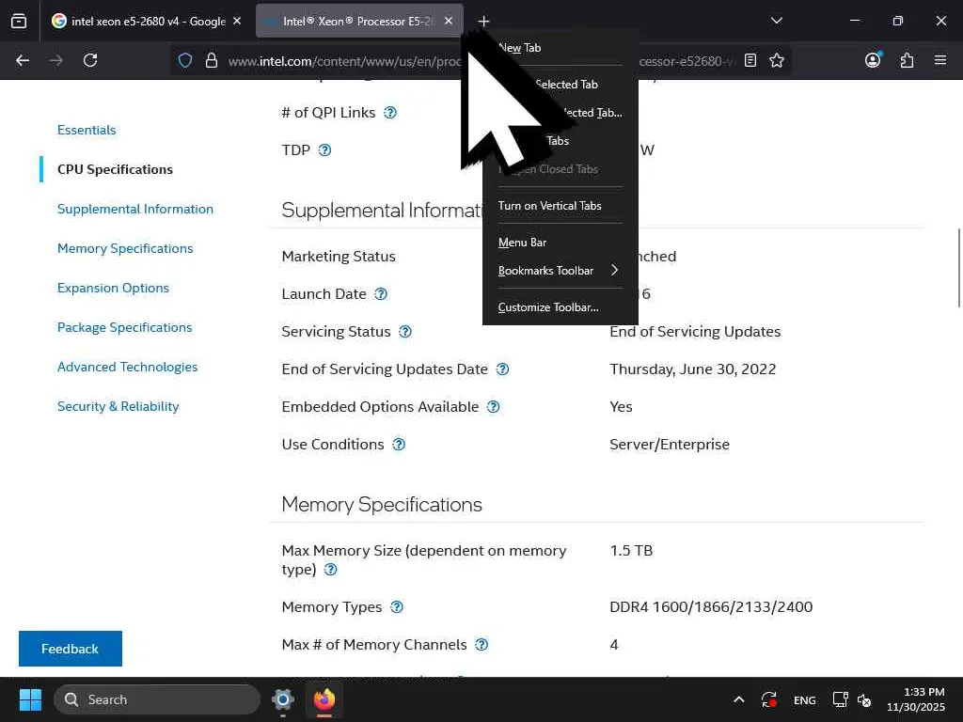
Task: Open the list all tabs dropdown arrow
Action: point(776,21)
